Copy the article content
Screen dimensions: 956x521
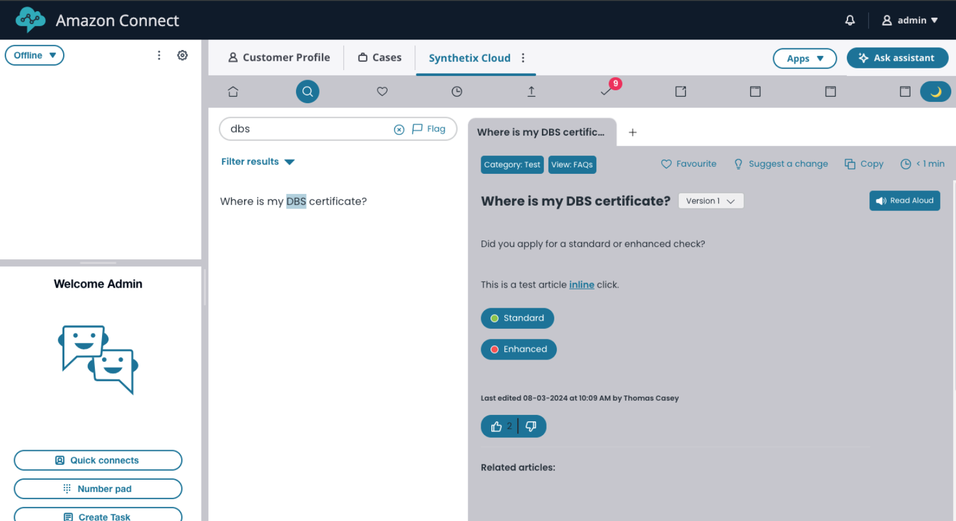click(x=864, y=164)
